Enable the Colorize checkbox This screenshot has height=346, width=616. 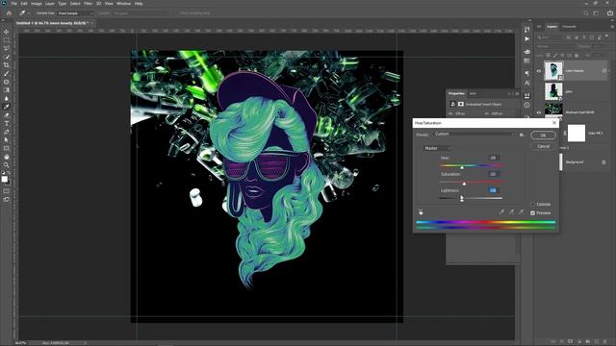pyautogui.click(x=532, y=205)
